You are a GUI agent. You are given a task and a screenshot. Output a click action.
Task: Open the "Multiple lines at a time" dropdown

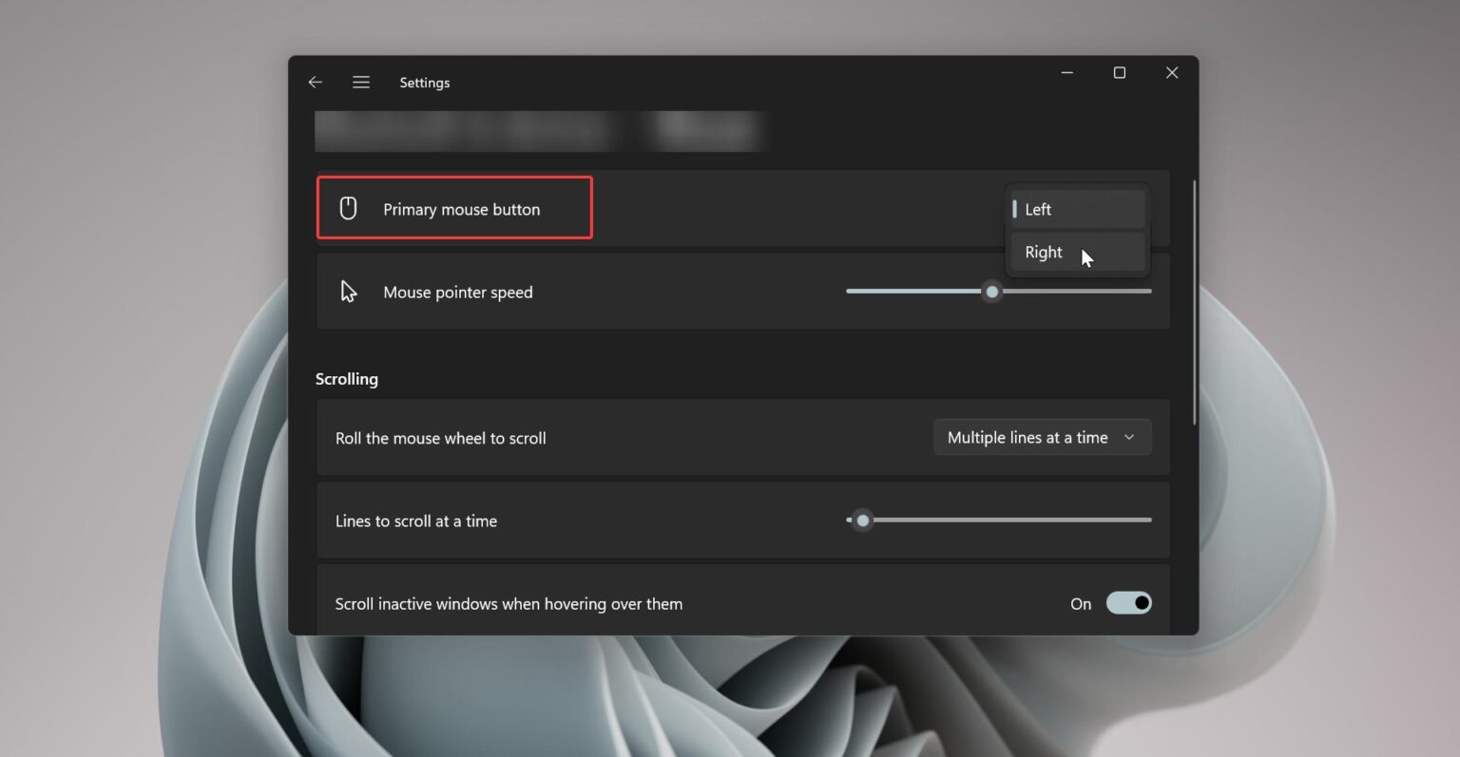tap(1042, 437)
